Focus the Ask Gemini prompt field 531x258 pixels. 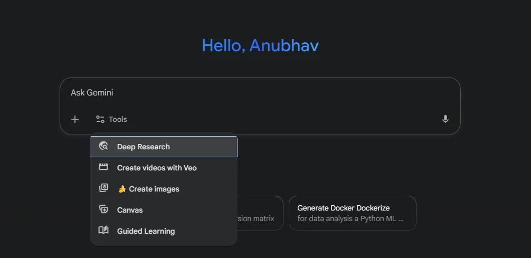(260, 93)
